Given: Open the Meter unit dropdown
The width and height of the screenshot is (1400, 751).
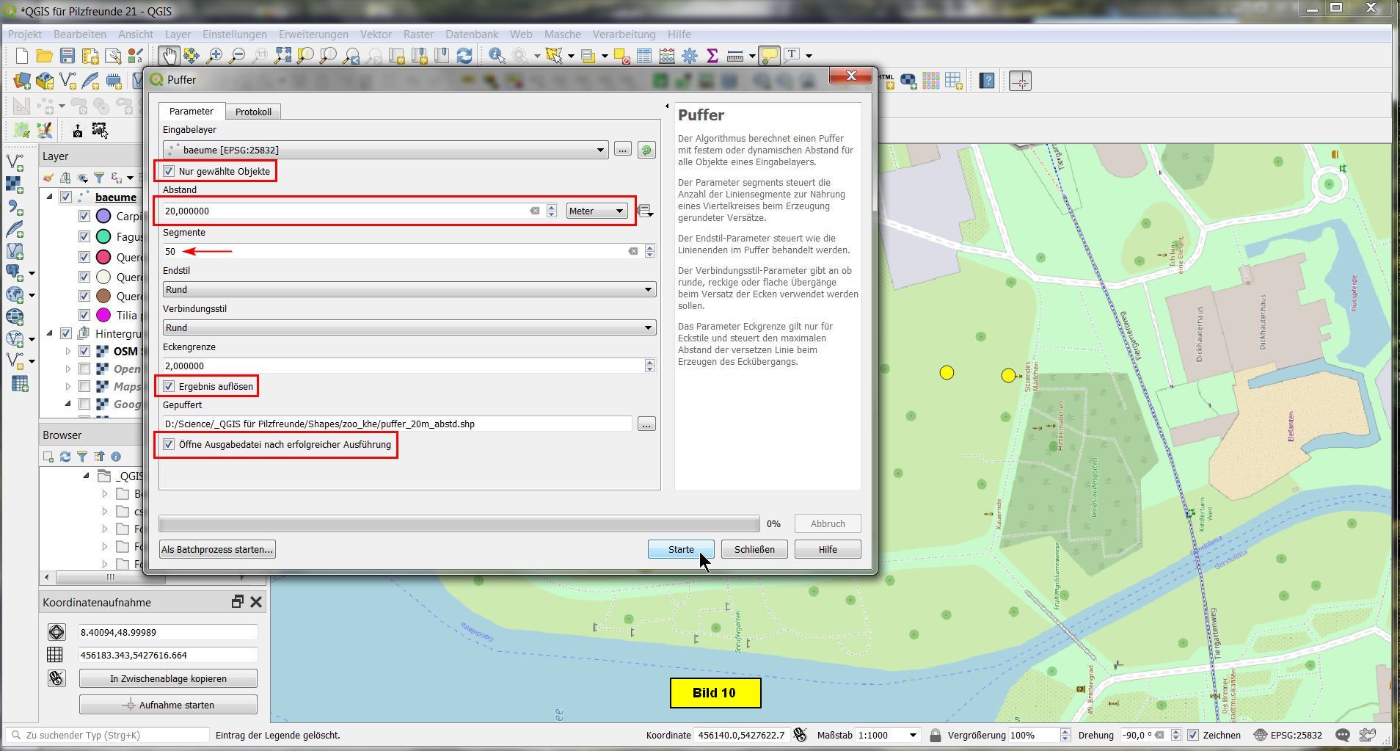Looking at the screenshot, I should tap(596, 211).
